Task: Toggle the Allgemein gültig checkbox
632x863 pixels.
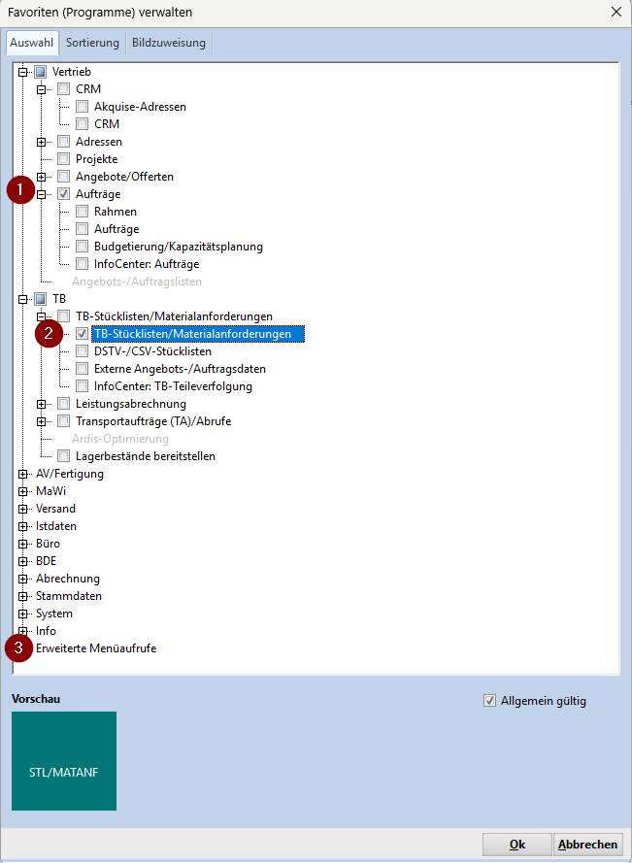Action: (489, 701)
